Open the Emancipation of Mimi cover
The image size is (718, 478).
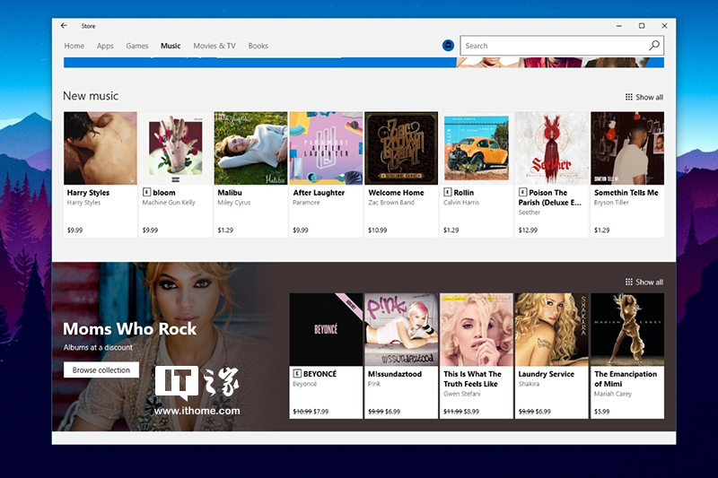pyautogui.click(x=627, y=329)
